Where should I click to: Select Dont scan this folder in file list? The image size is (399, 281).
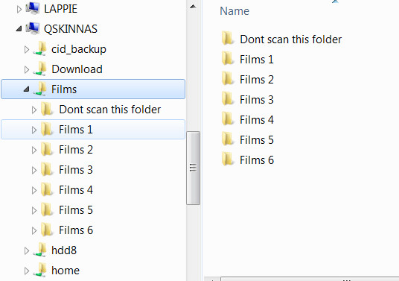point(290,39)
